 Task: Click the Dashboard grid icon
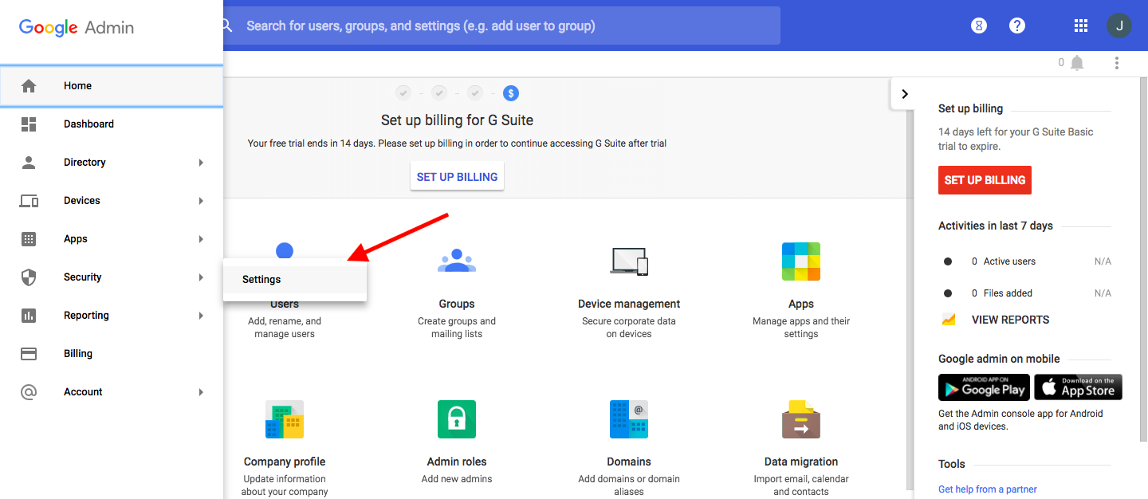coord(29,124)
